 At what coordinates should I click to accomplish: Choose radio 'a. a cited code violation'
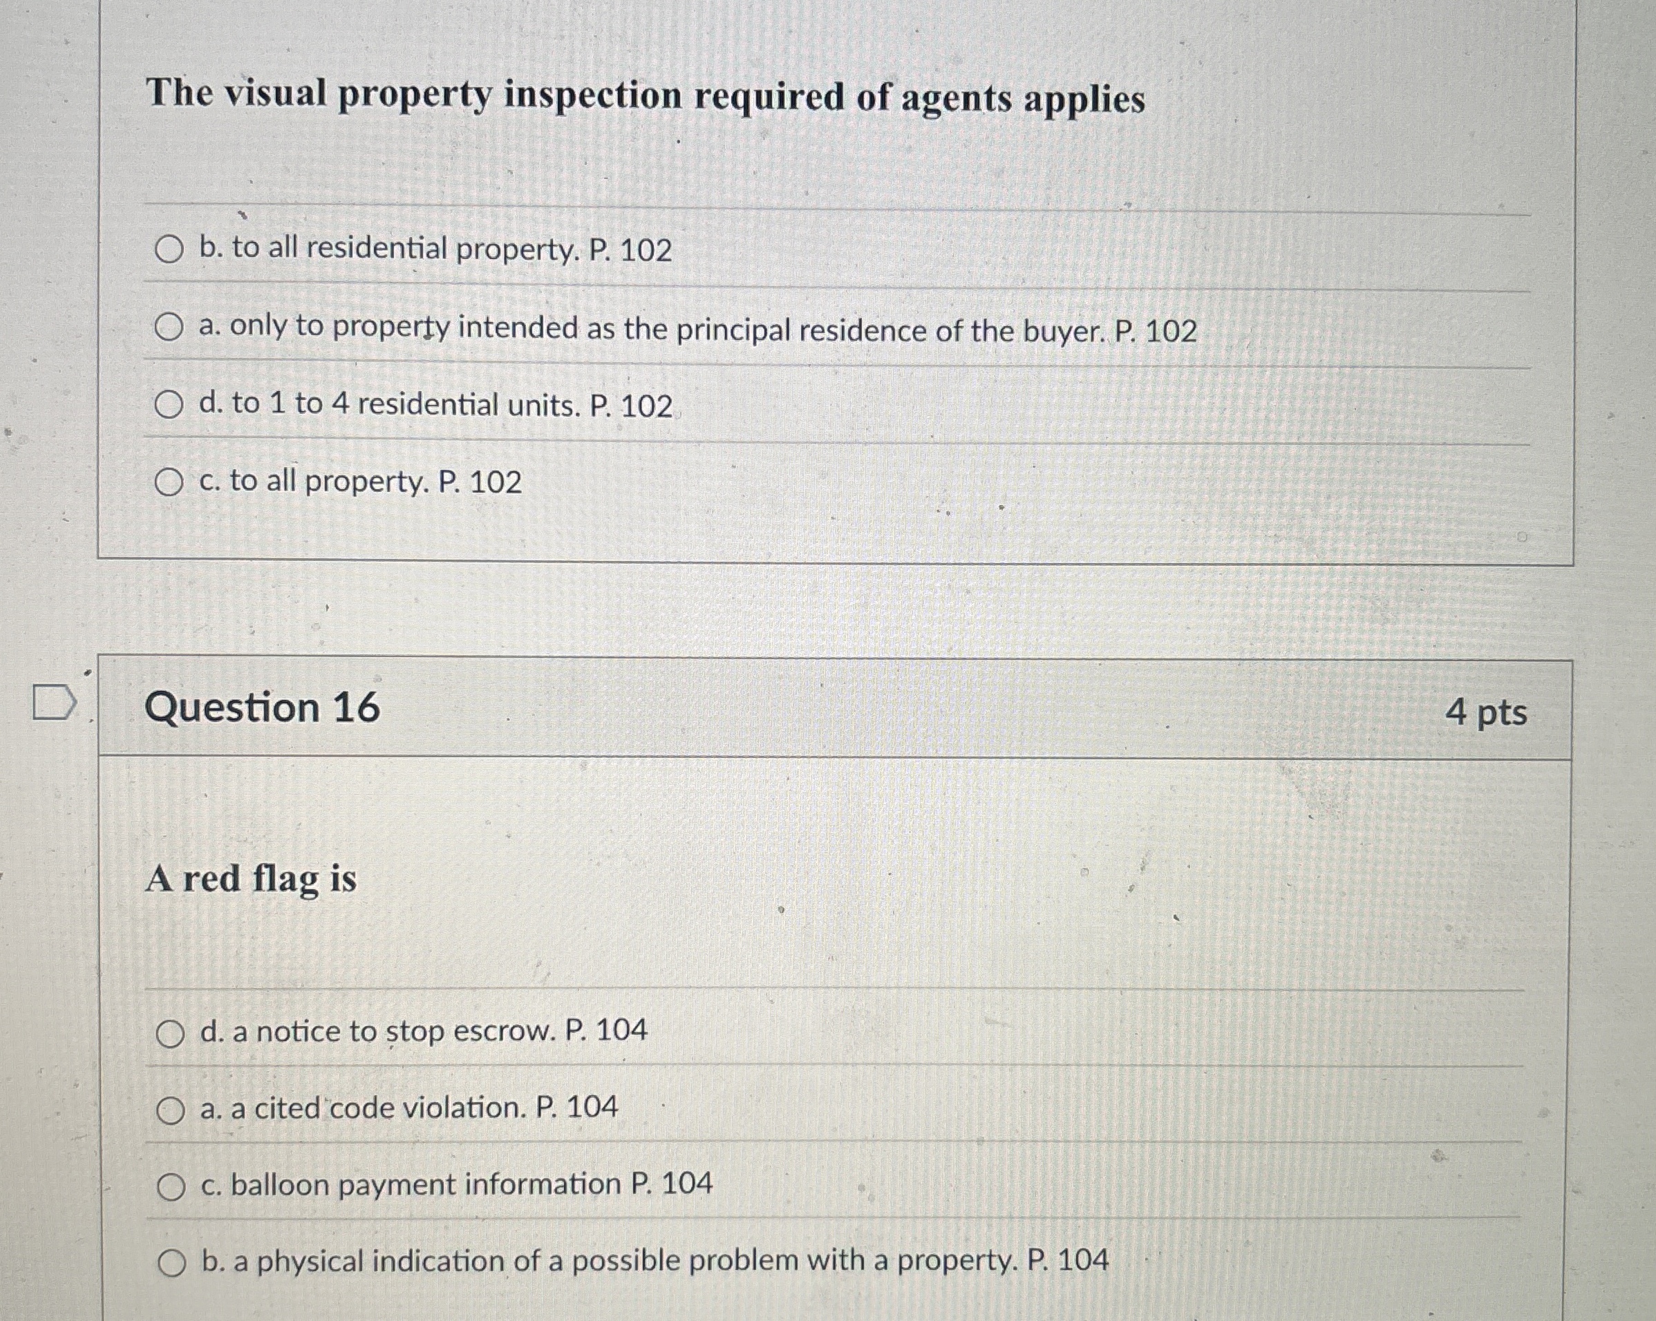171,1110
